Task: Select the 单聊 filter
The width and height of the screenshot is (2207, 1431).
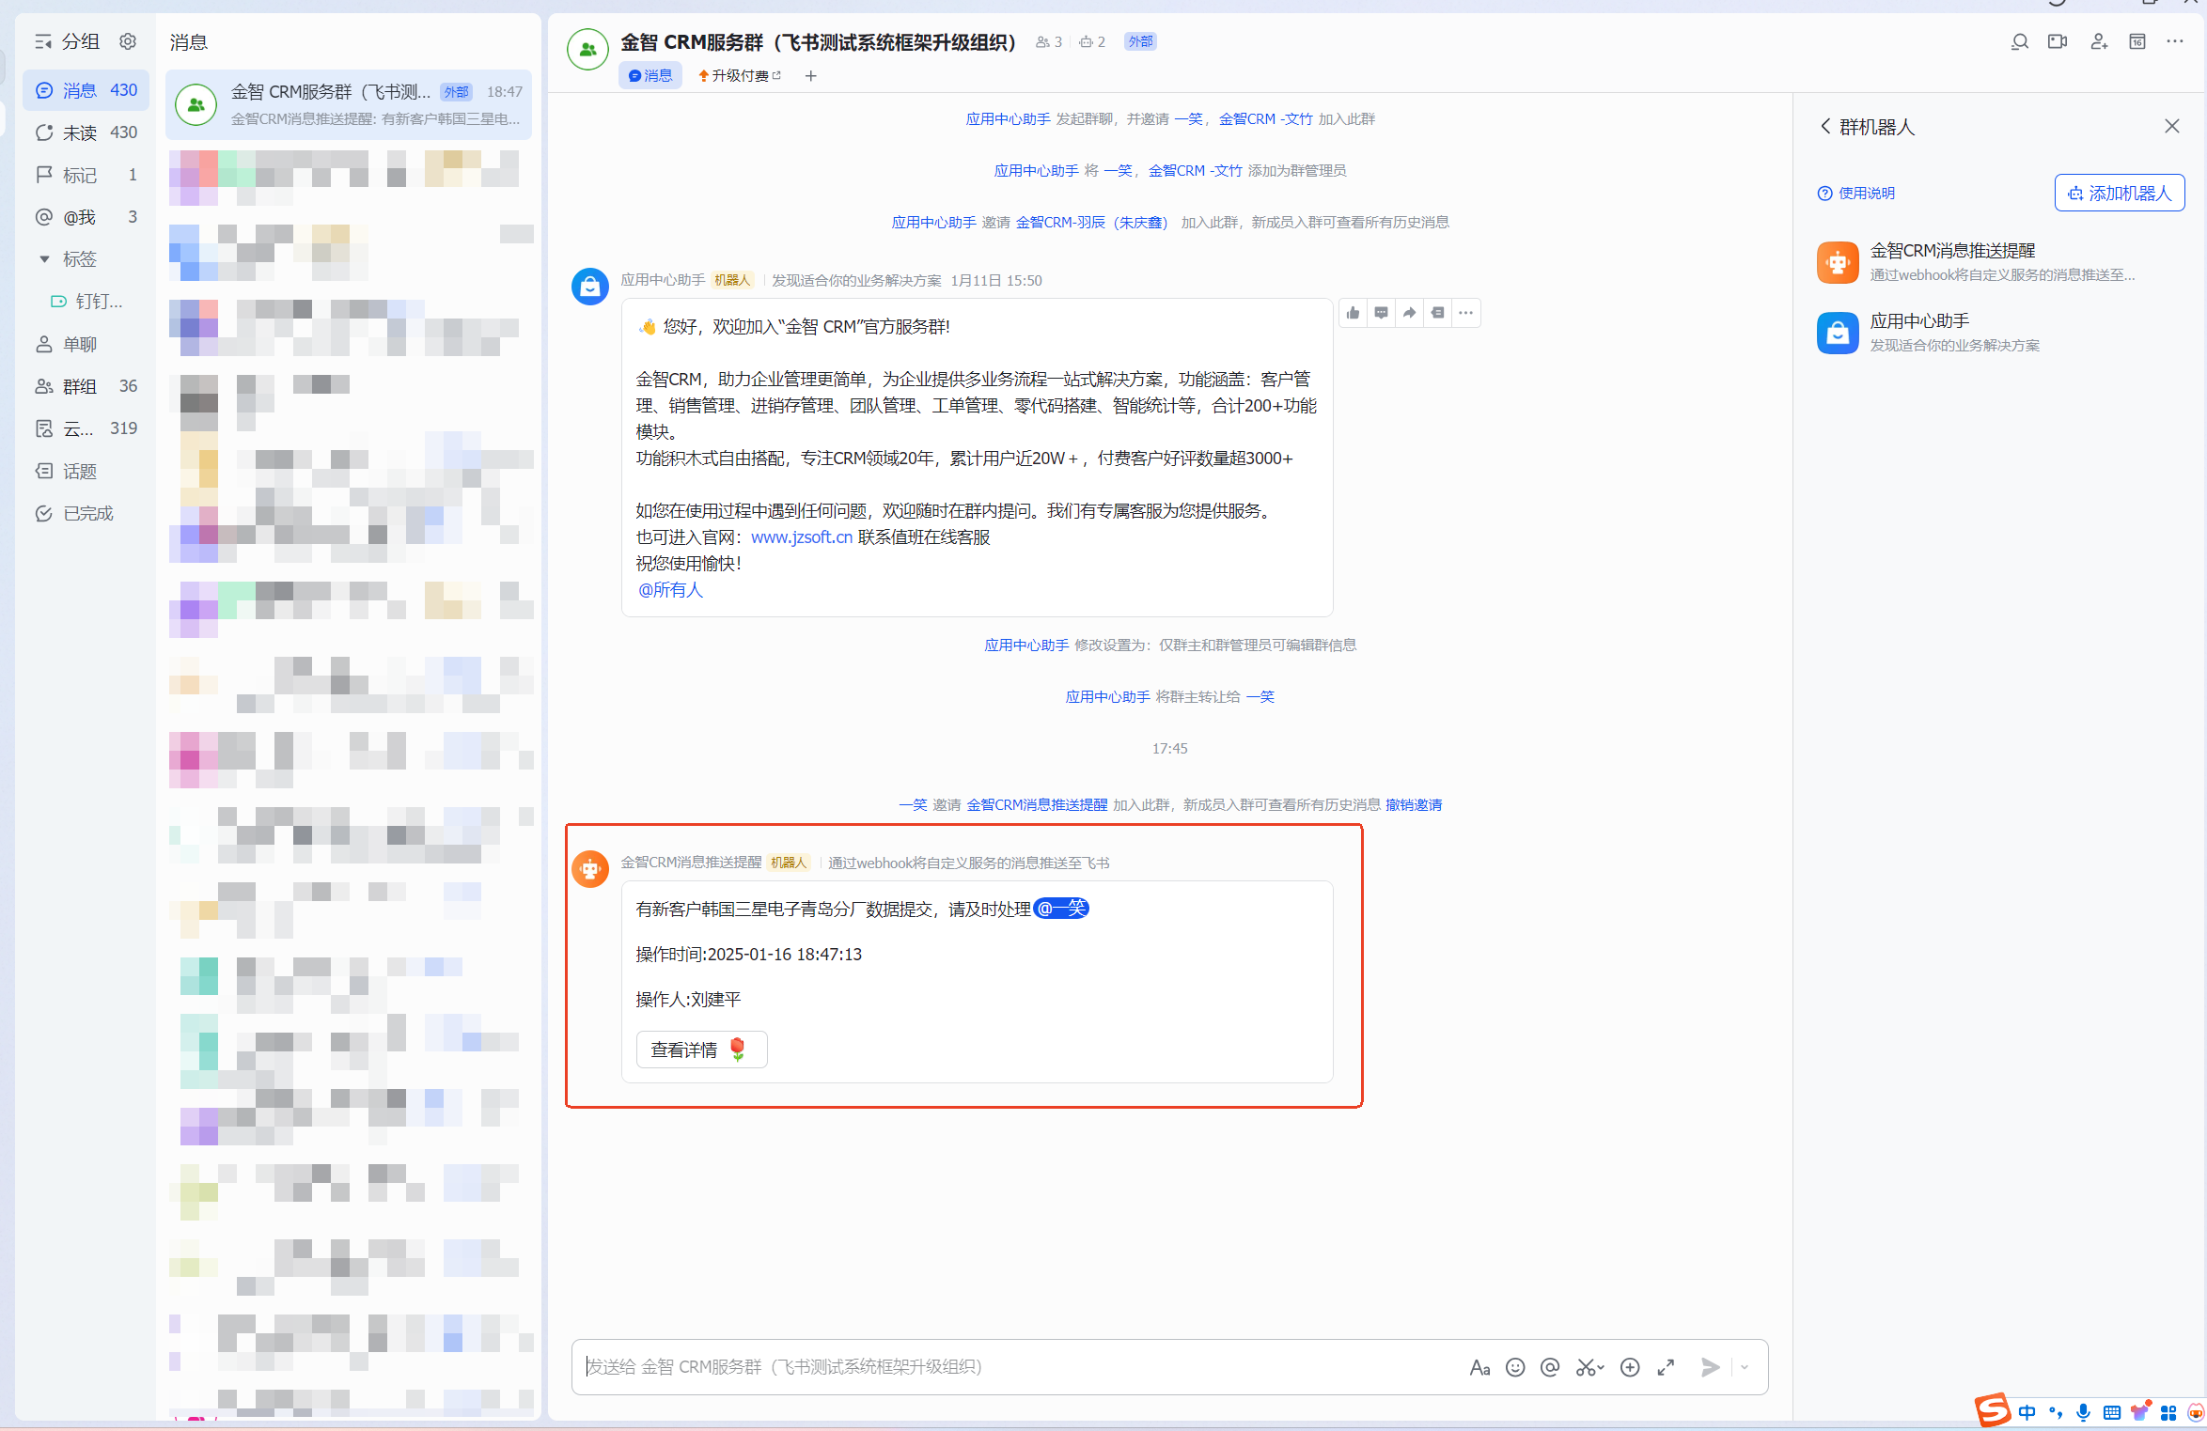Action: [86, 344]
